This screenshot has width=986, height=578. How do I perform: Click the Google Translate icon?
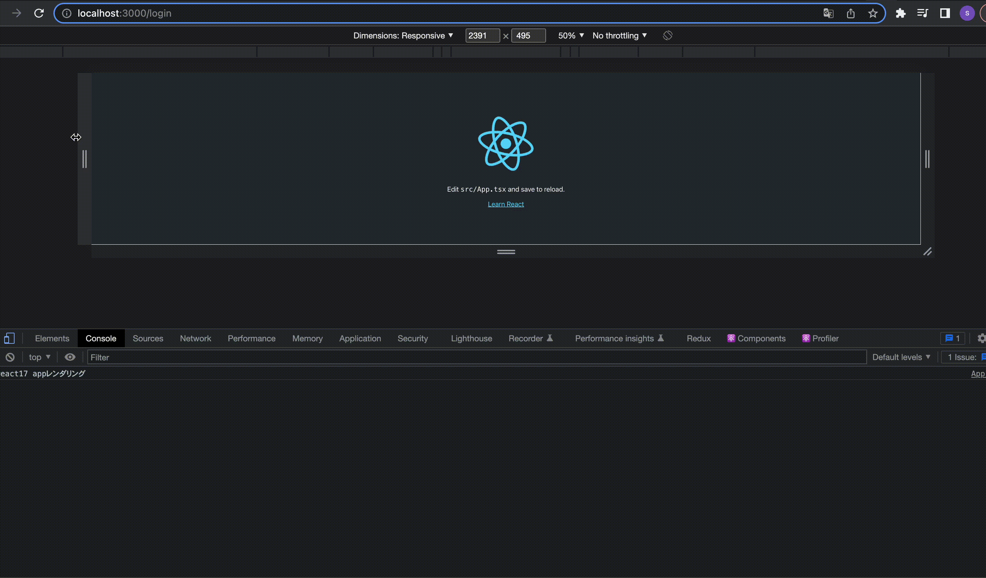(x=828, y=13)
